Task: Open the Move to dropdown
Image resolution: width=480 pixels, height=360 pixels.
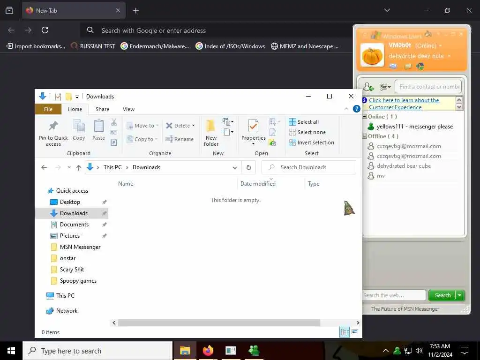Action: (x=142, y=126)
